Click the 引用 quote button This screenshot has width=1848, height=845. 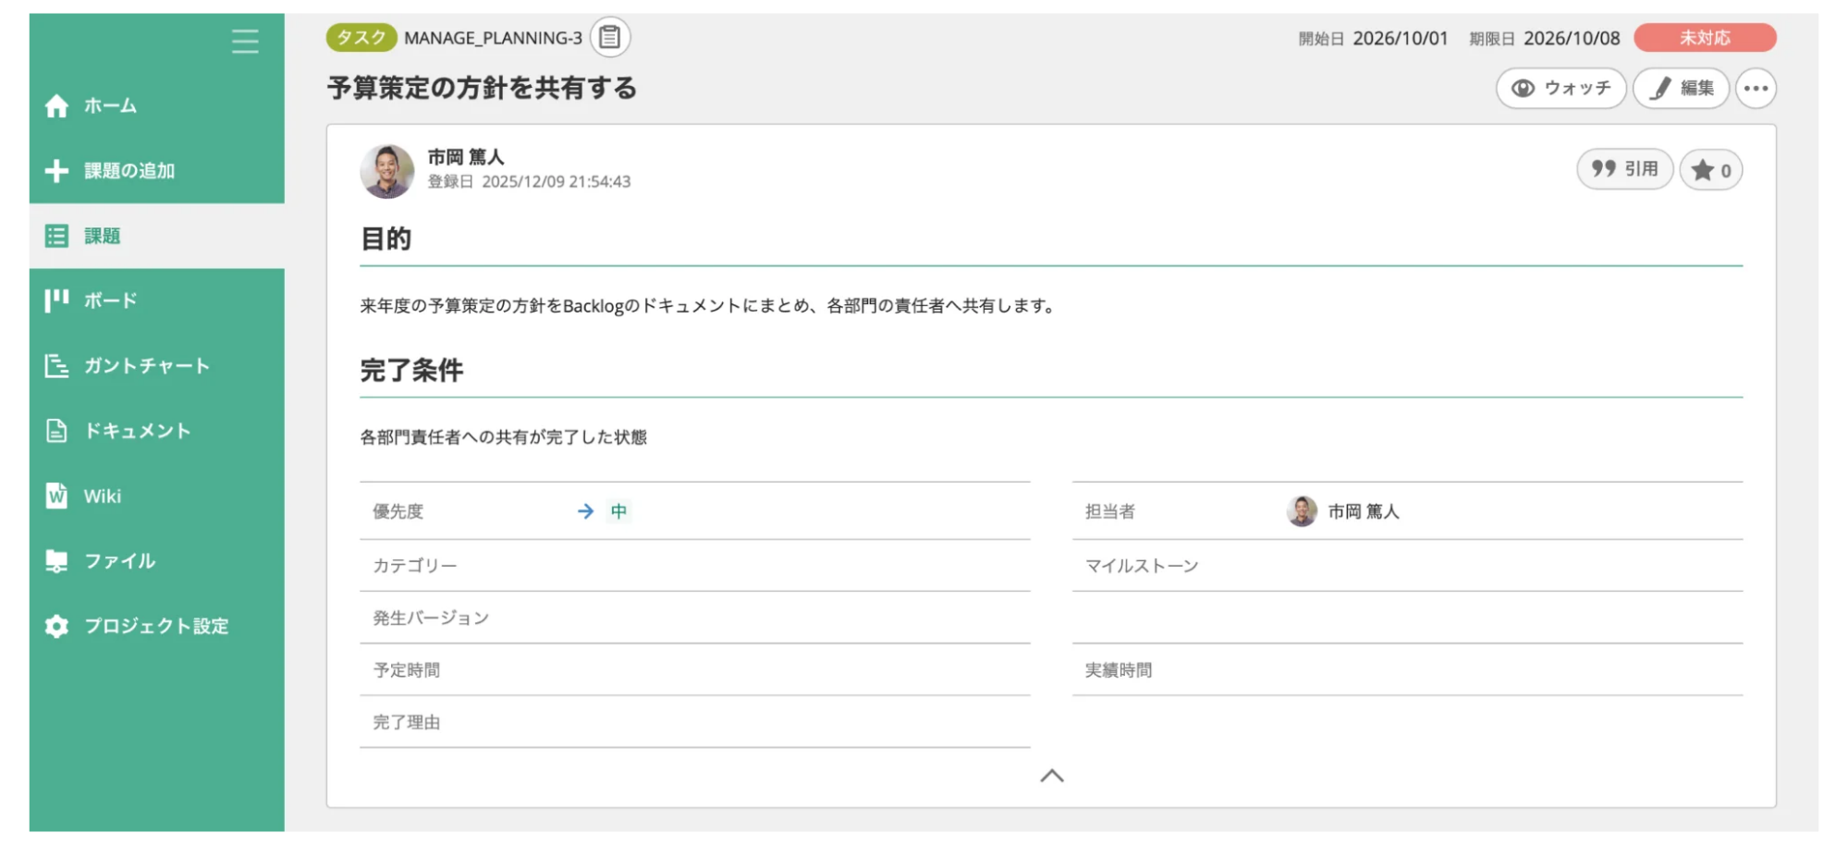[1624, 169]
